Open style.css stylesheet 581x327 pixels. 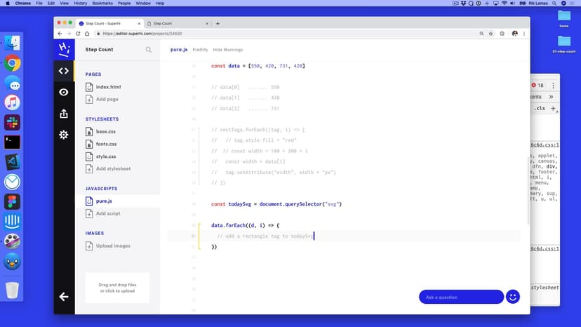pos(105,156)
